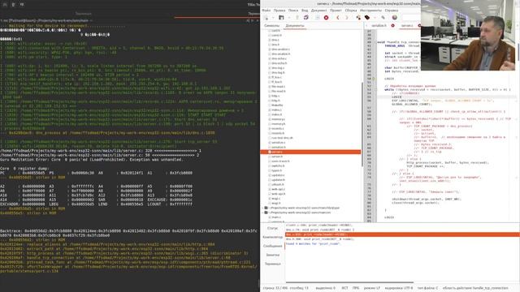Click the documents sidebar vertical scrollbar
This screenshot has height=292, width=520.
pos(362,125)
